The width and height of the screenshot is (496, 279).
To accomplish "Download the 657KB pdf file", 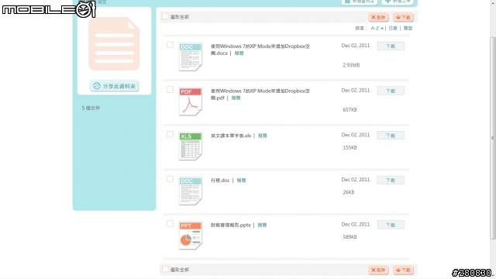I will (391, 91).
